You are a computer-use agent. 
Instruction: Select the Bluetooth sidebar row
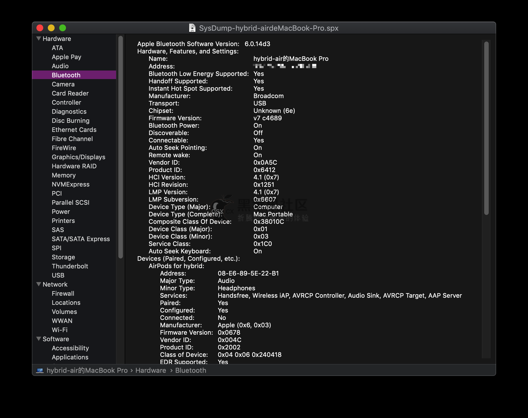[74, 75]
